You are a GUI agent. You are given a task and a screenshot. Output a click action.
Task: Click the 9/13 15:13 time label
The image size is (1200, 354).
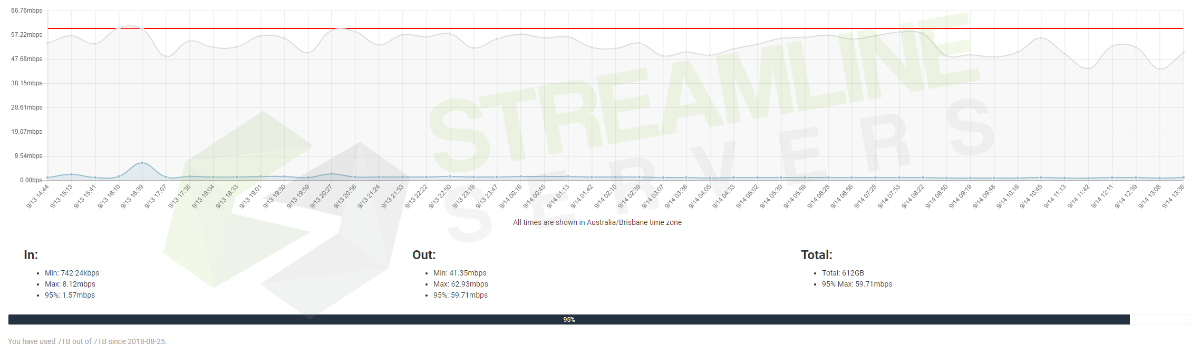[61, 196]
